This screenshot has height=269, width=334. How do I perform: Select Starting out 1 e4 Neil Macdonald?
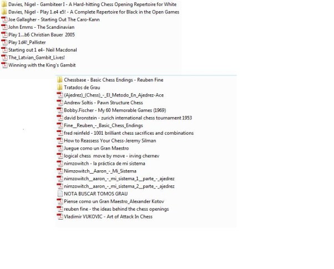click(42, 50)
